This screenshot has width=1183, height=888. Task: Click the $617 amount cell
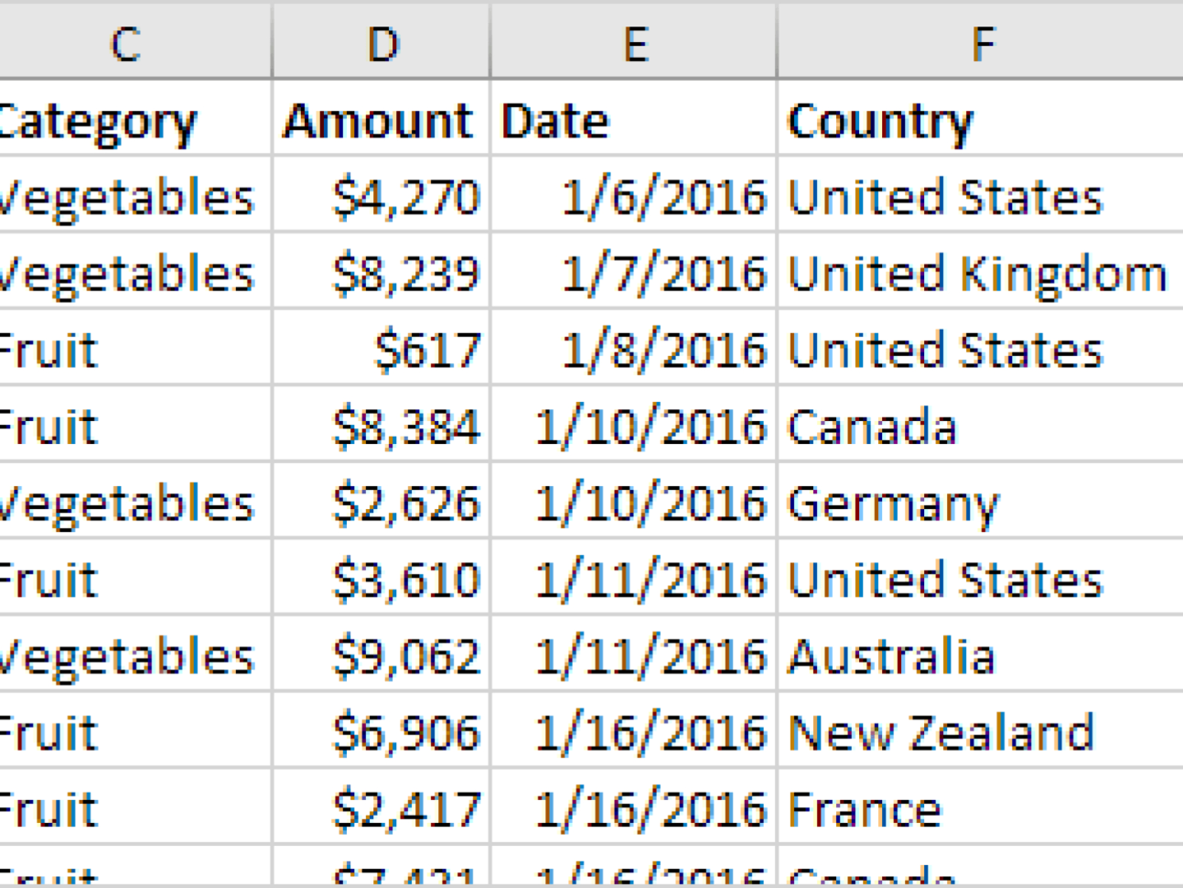427,350
